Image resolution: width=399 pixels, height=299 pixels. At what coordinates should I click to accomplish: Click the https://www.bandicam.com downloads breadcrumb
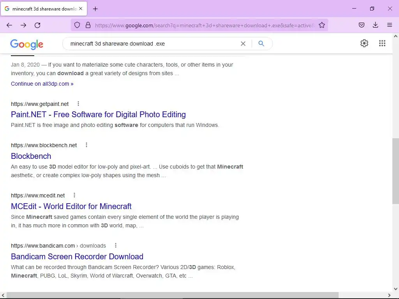tap(58, 246)
